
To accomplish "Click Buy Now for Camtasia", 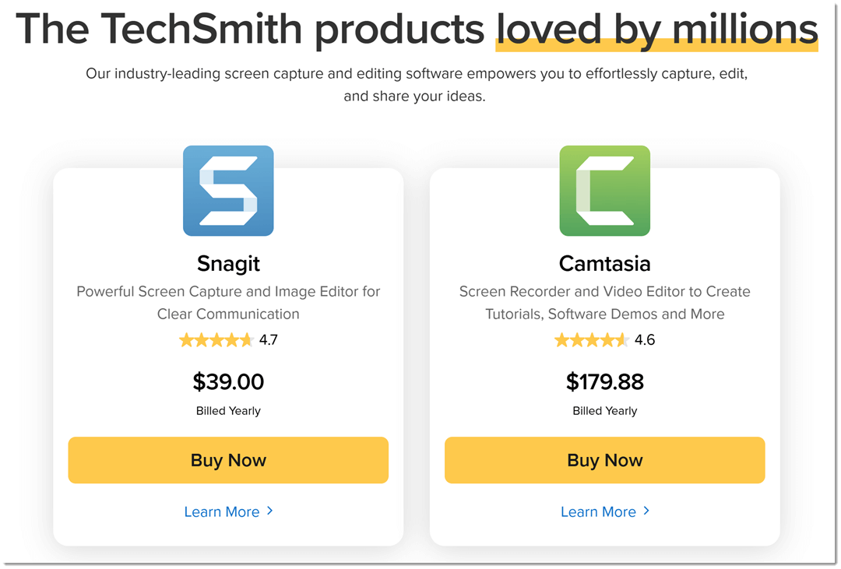I will tap(604, 460).
